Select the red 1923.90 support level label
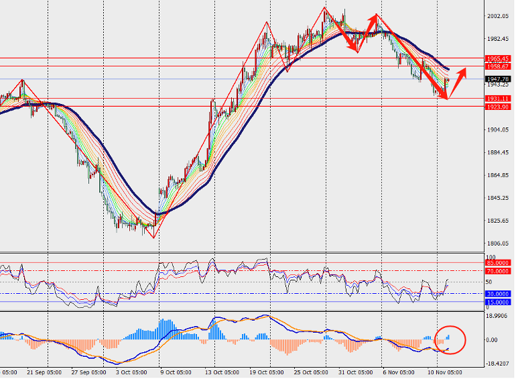The image size is (516, 379). coord(498,107)
